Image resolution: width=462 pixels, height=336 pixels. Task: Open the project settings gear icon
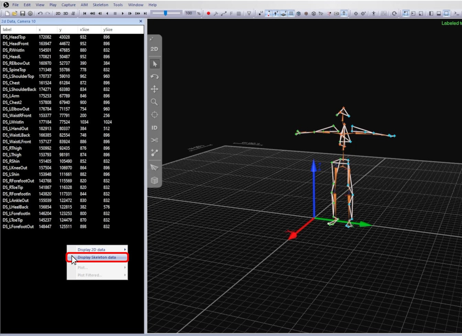[30, 13]
